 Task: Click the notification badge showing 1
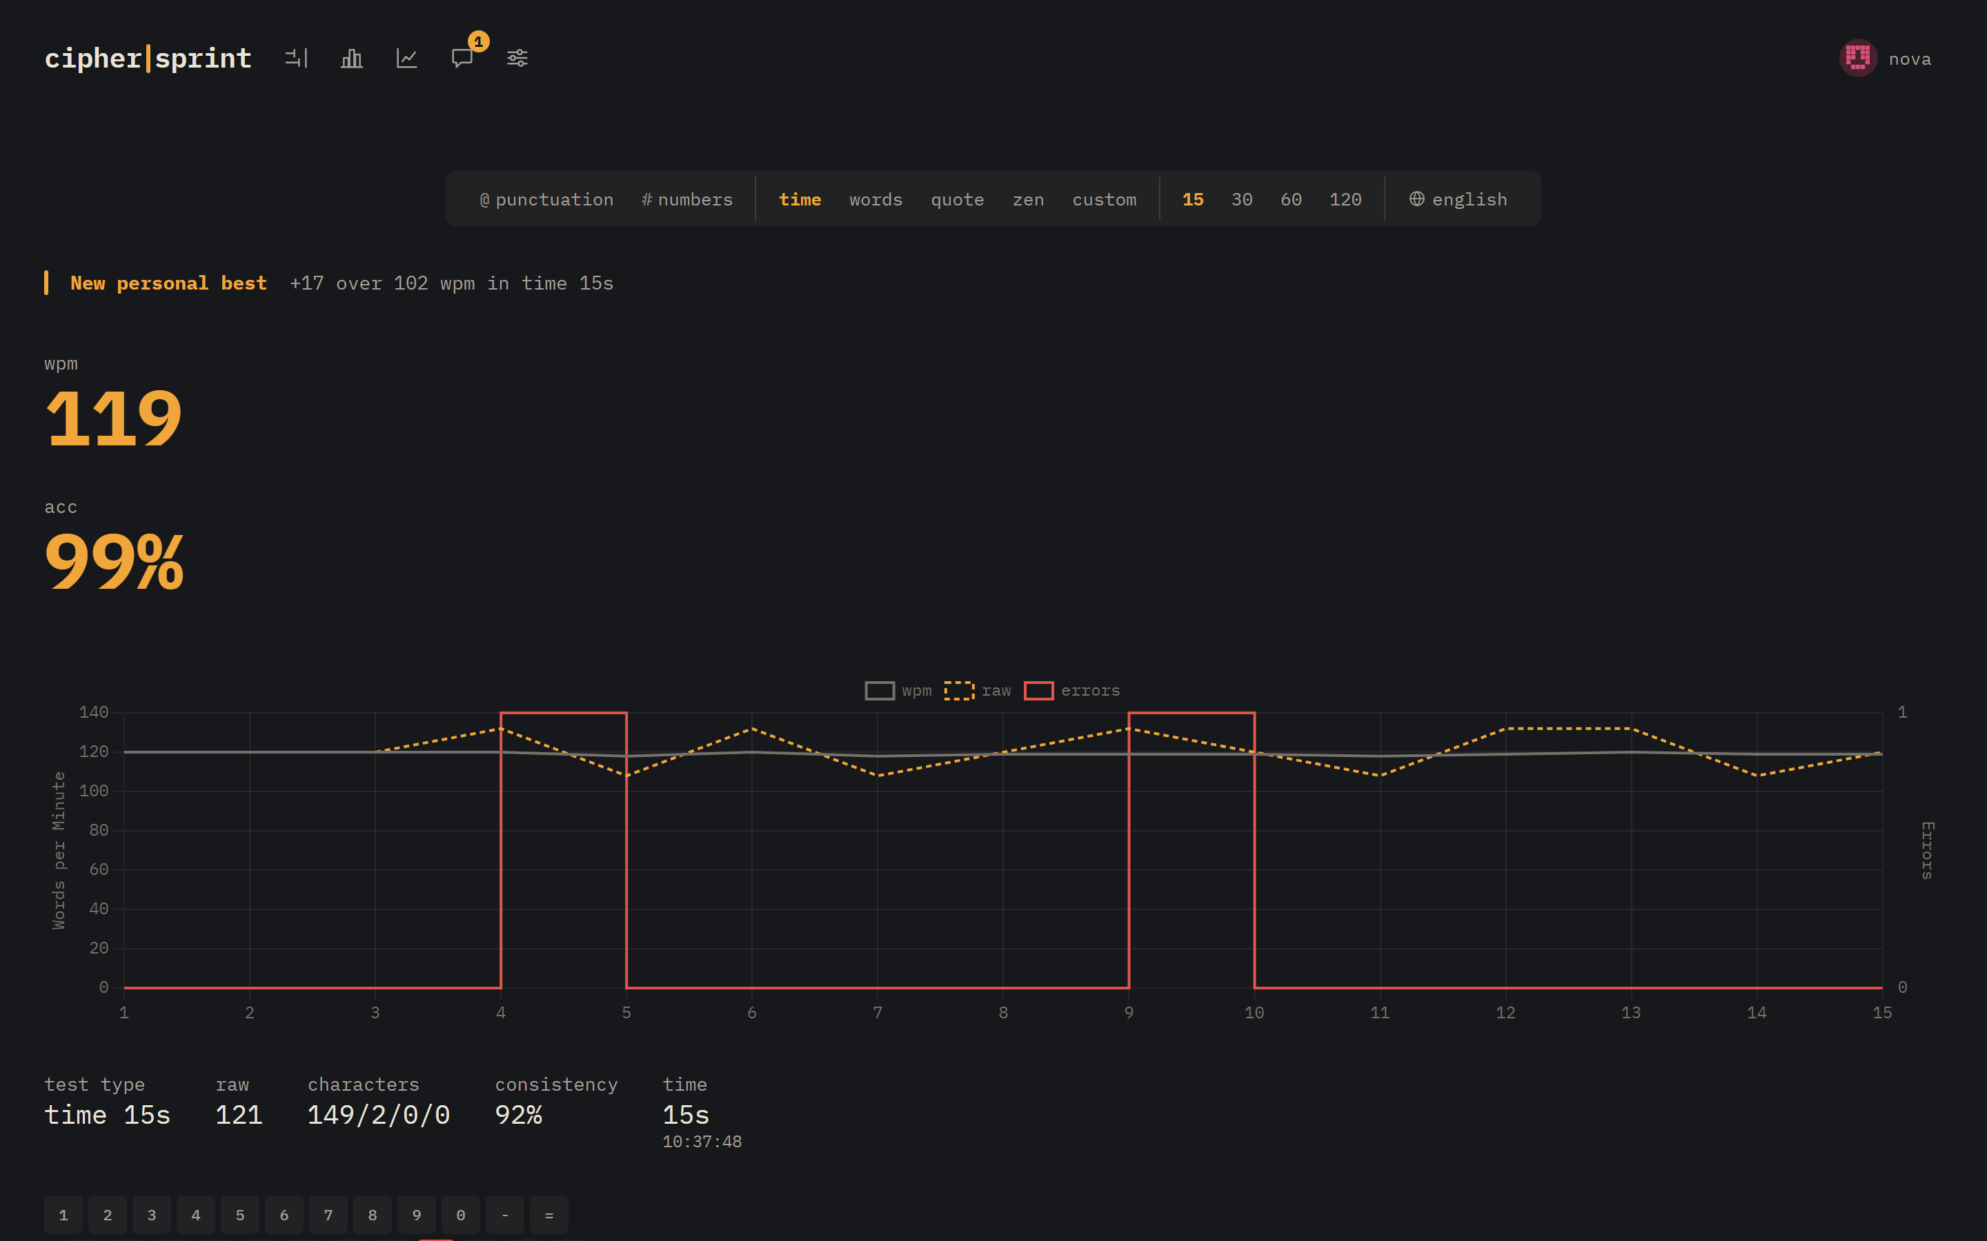point(478,41)
